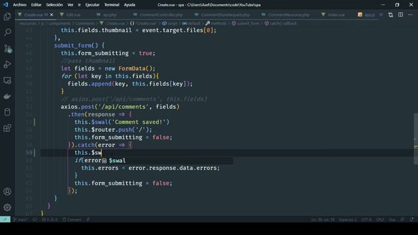Split the editor to the right

pyautogui.click(x=400, y=15)
